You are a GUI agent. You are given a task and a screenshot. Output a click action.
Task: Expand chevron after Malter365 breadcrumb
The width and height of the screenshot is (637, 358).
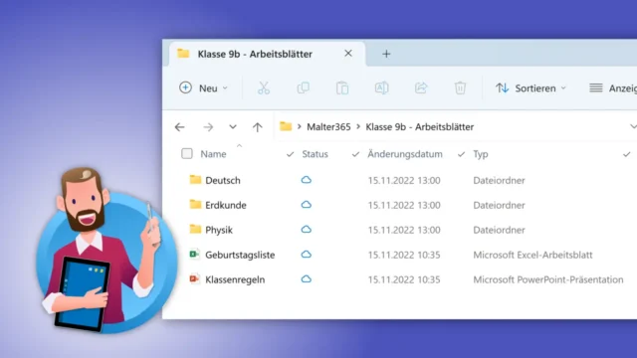358,126
